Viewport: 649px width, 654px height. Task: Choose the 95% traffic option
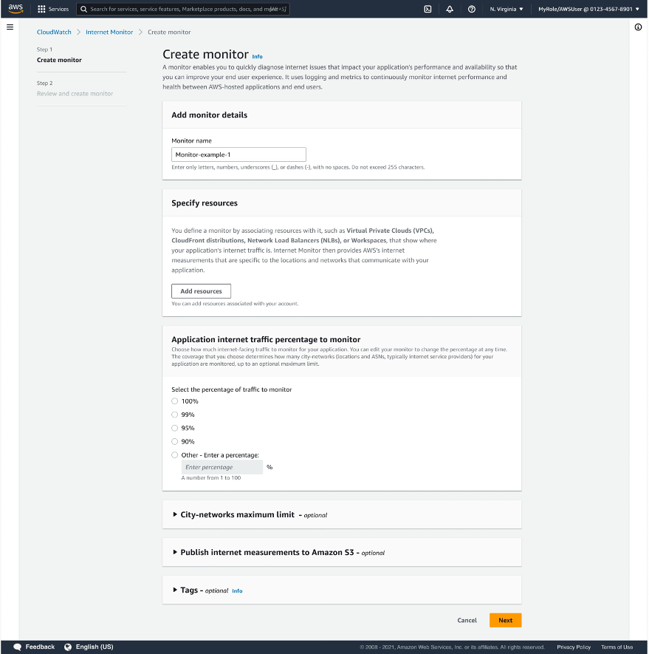[x=174, y=429]
